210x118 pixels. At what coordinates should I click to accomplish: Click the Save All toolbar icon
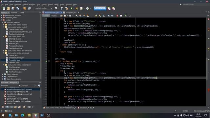point(18,9)
